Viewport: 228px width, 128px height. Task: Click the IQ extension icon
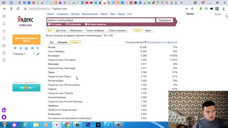click(x=206, y=9)
